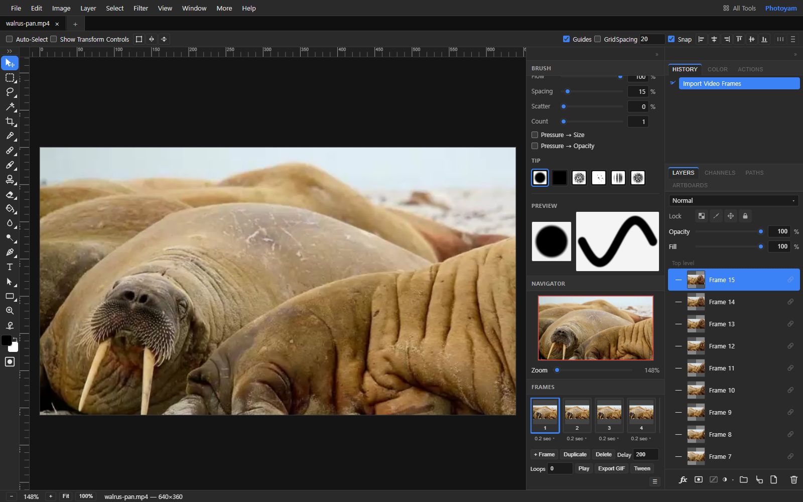Collapse the brush panel column chevrons
Viewport: 803px width, 502px height.
(x=656, y=54)
